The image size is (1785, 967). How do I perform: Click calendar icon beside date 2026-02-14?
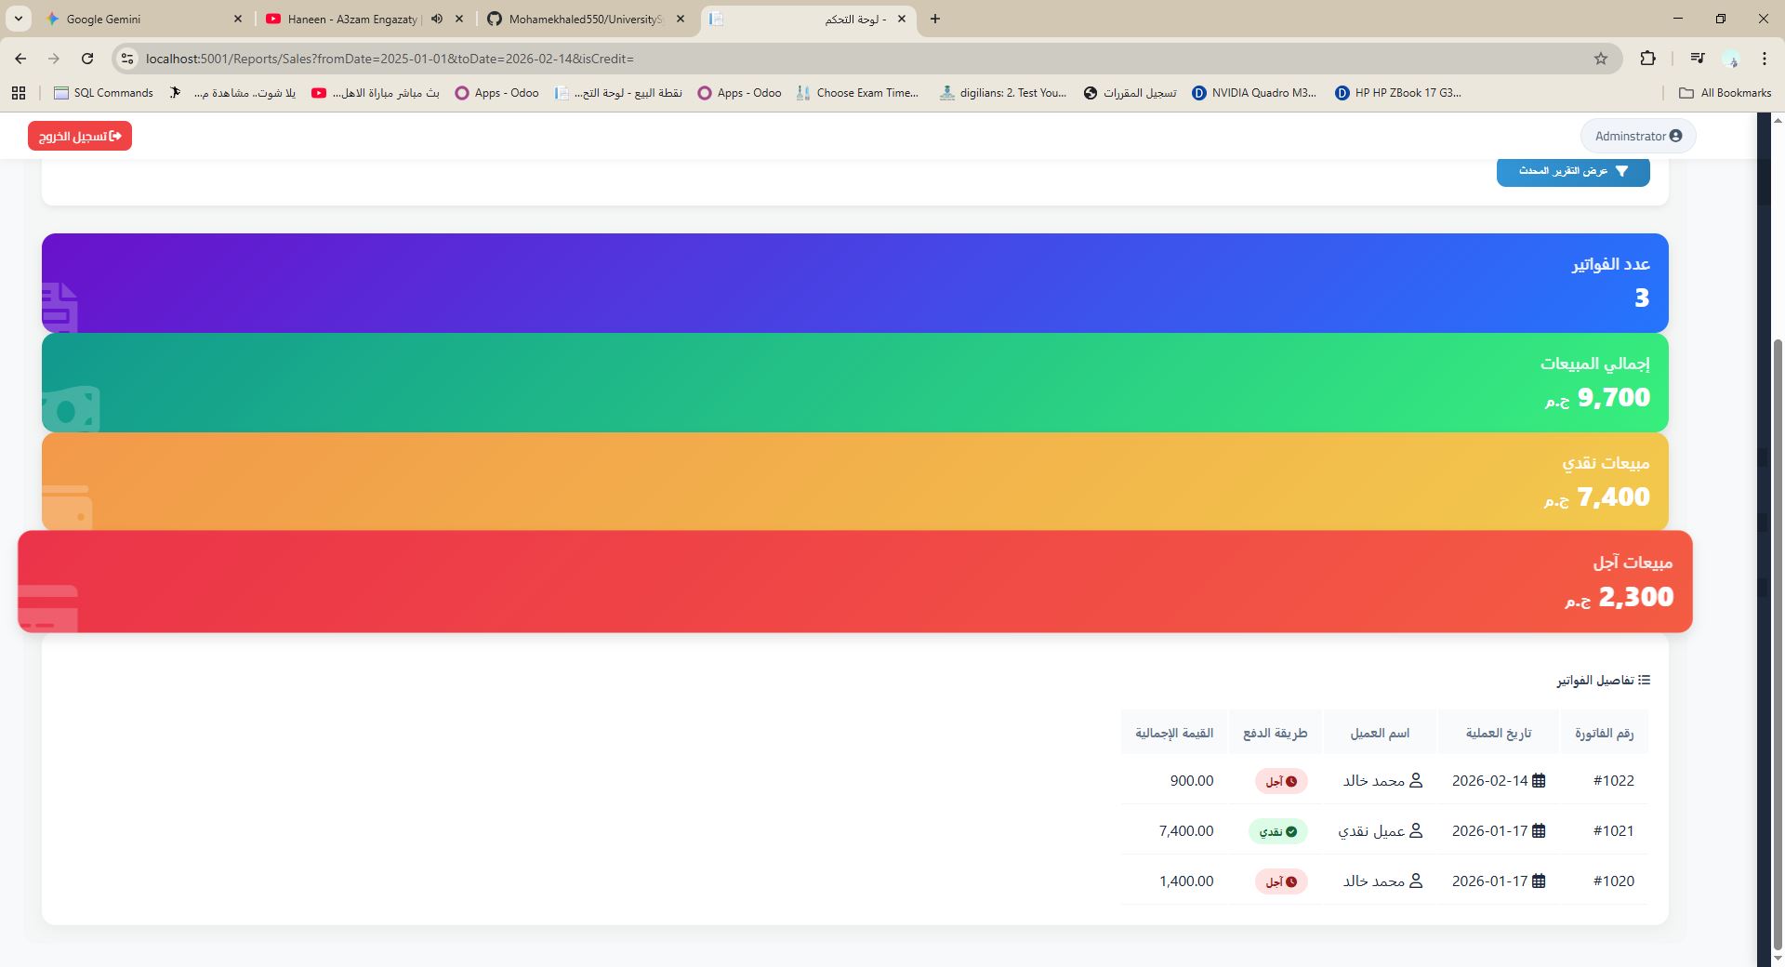coord(1539,781)
